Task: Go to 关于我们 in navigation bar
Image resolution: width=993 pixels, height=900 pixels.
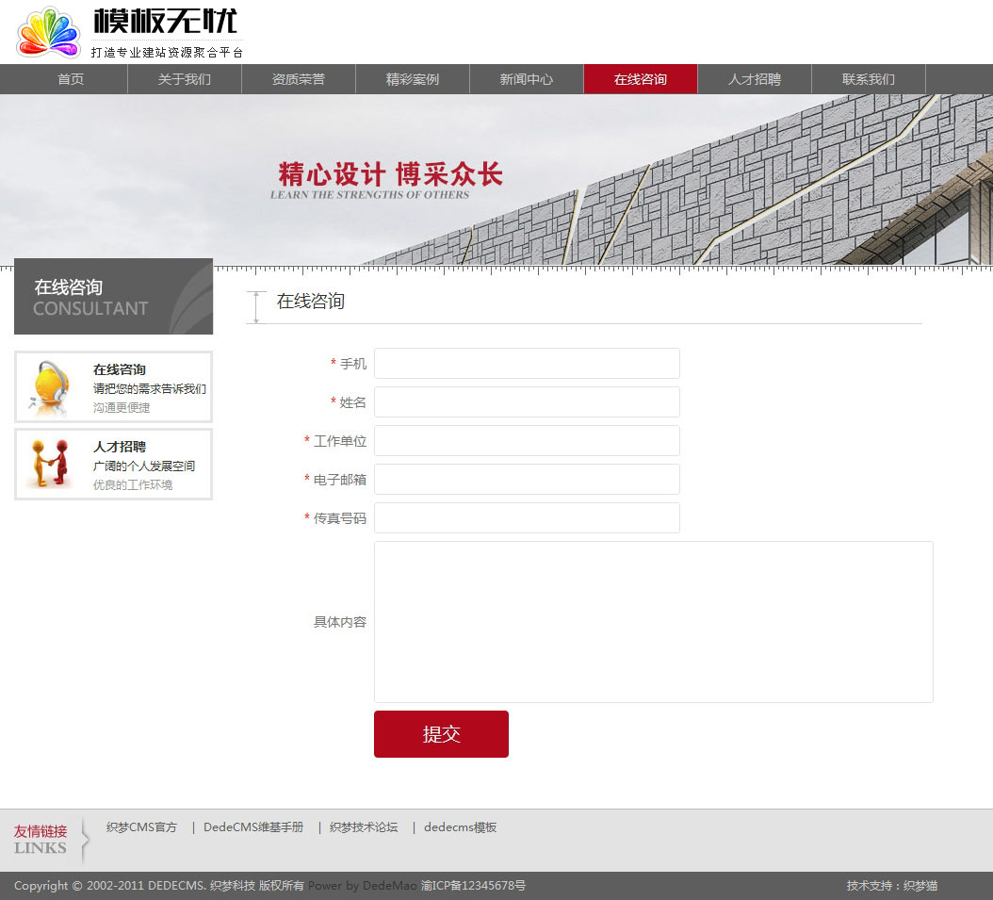Action: point(185,79)
